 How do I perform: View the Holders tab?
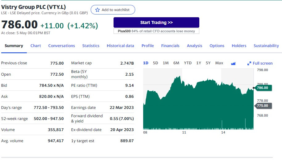tap(239, 46)
